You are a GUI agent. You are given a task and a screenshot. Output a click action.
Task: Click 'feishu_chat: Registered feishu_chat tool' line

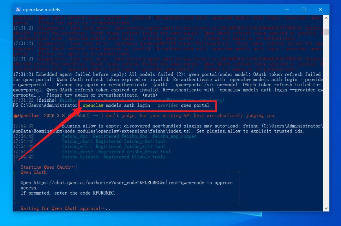(x=114, y=141)
